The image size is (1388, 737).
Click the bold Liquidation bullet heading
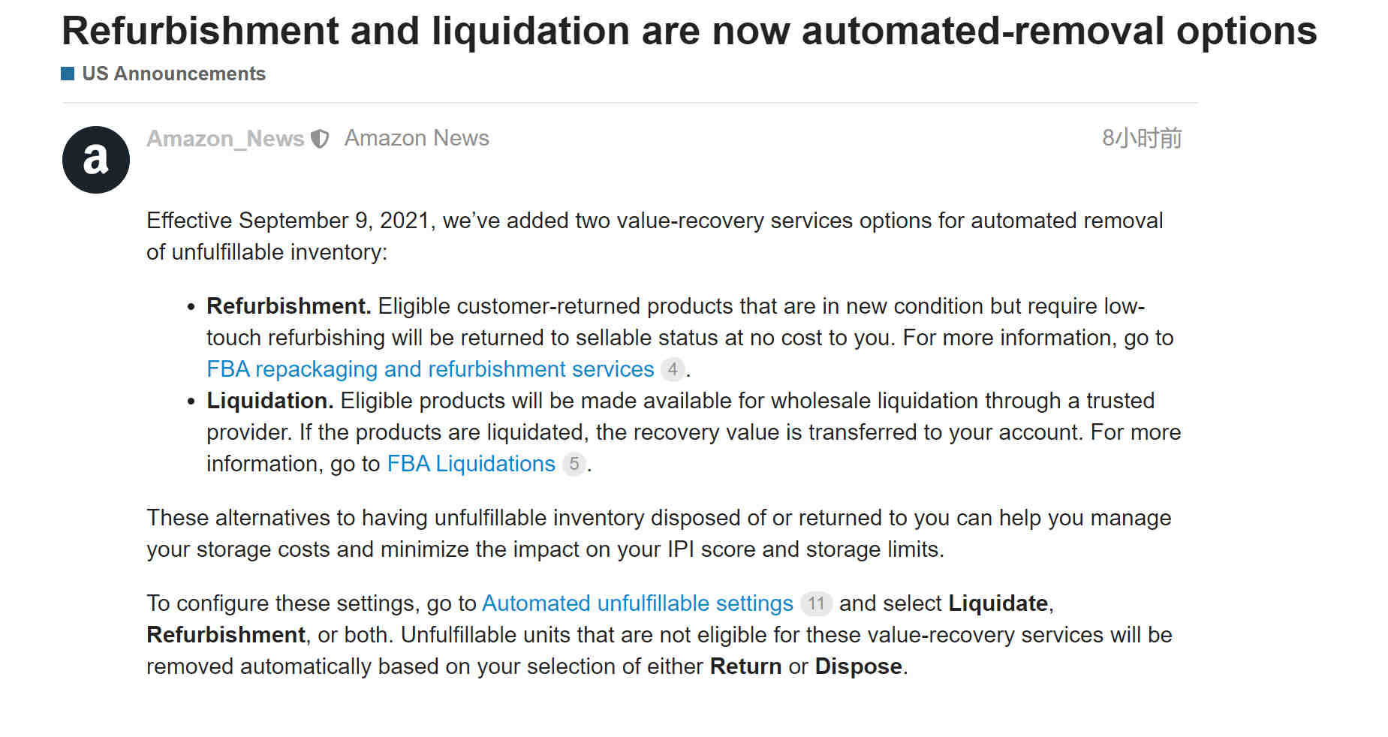coord(269,401)
